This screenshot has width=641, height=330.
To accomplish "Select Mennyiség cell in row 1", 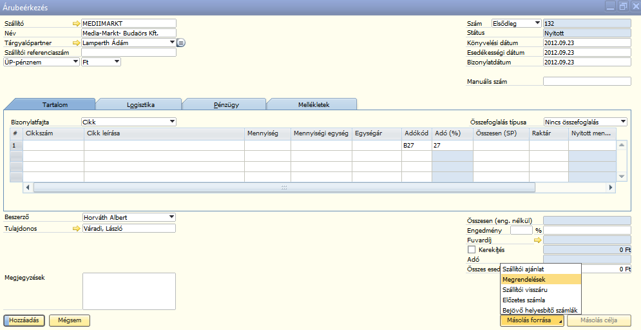I will pyautogui.click(x=268, y=145).
